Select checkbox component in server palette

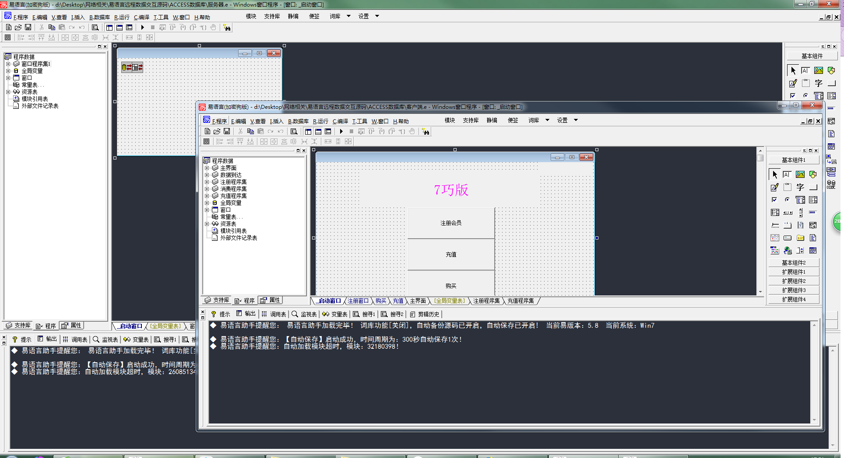pos(793,95)
